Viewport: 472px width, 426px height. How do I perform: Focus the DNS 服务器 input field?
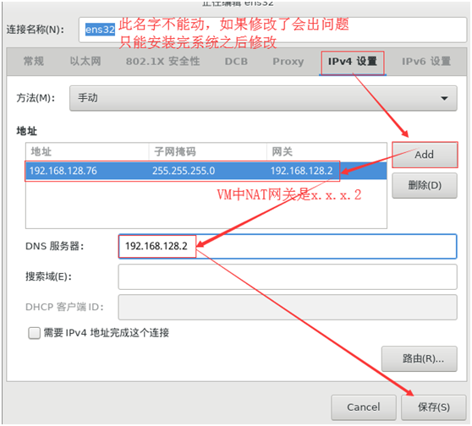pos(288,247)
